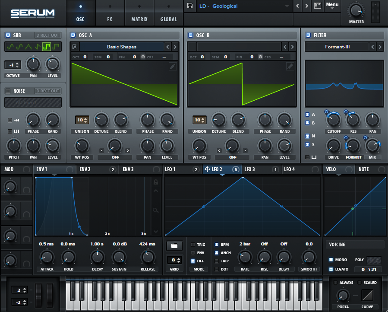Click the envelope zoom magnifier icon
The image size is (388, 312).
click(x=156, y=210)
